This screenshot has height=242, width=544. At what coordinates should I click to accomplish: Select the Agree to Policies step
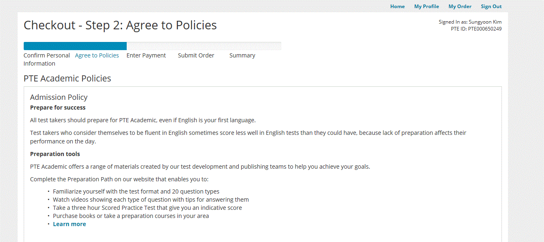click(97, 55)
